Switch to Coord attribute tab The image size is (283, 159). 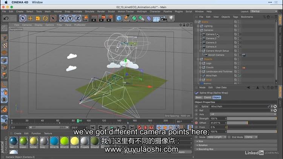click(207, 97)
